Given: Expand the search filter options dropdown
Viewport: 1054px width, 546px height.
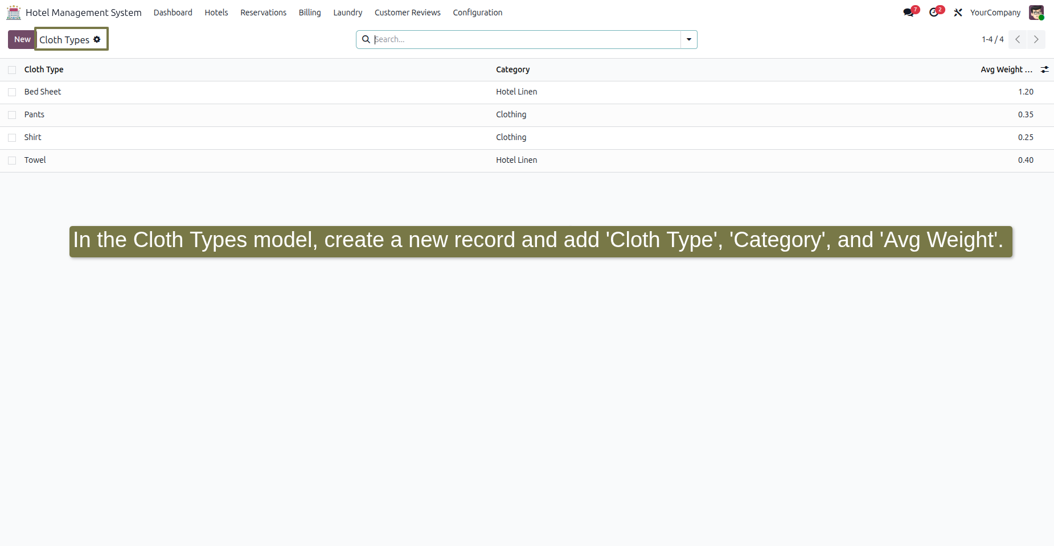Looking at the screenshot, I should coord(689,39).
